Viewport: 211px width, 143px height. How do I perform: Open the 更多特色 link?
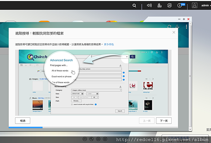109,44
